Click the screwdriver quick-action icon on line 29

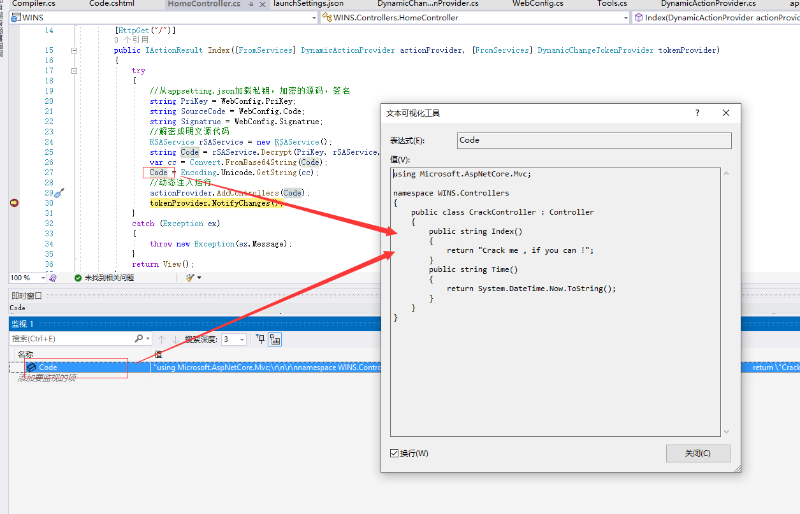(59, 193)
